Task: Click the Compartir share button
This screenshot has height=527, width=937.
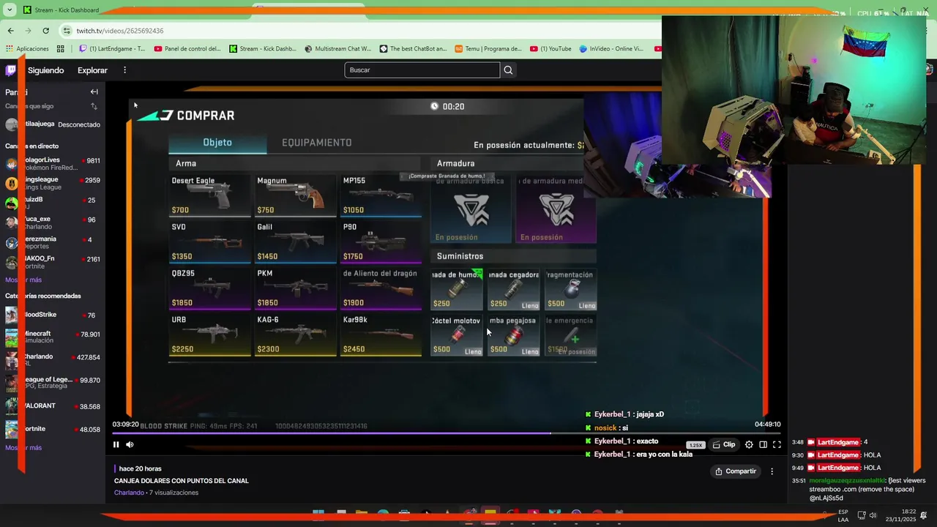Action: pyautogui.click(x=736, y=471)
